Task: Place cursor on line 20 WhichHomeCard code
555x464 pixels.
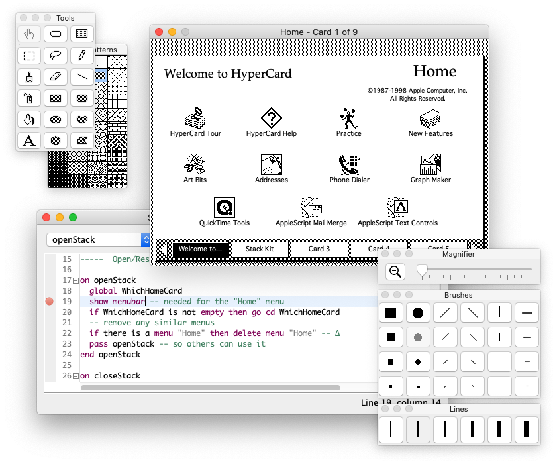Action: click(215, 312)
